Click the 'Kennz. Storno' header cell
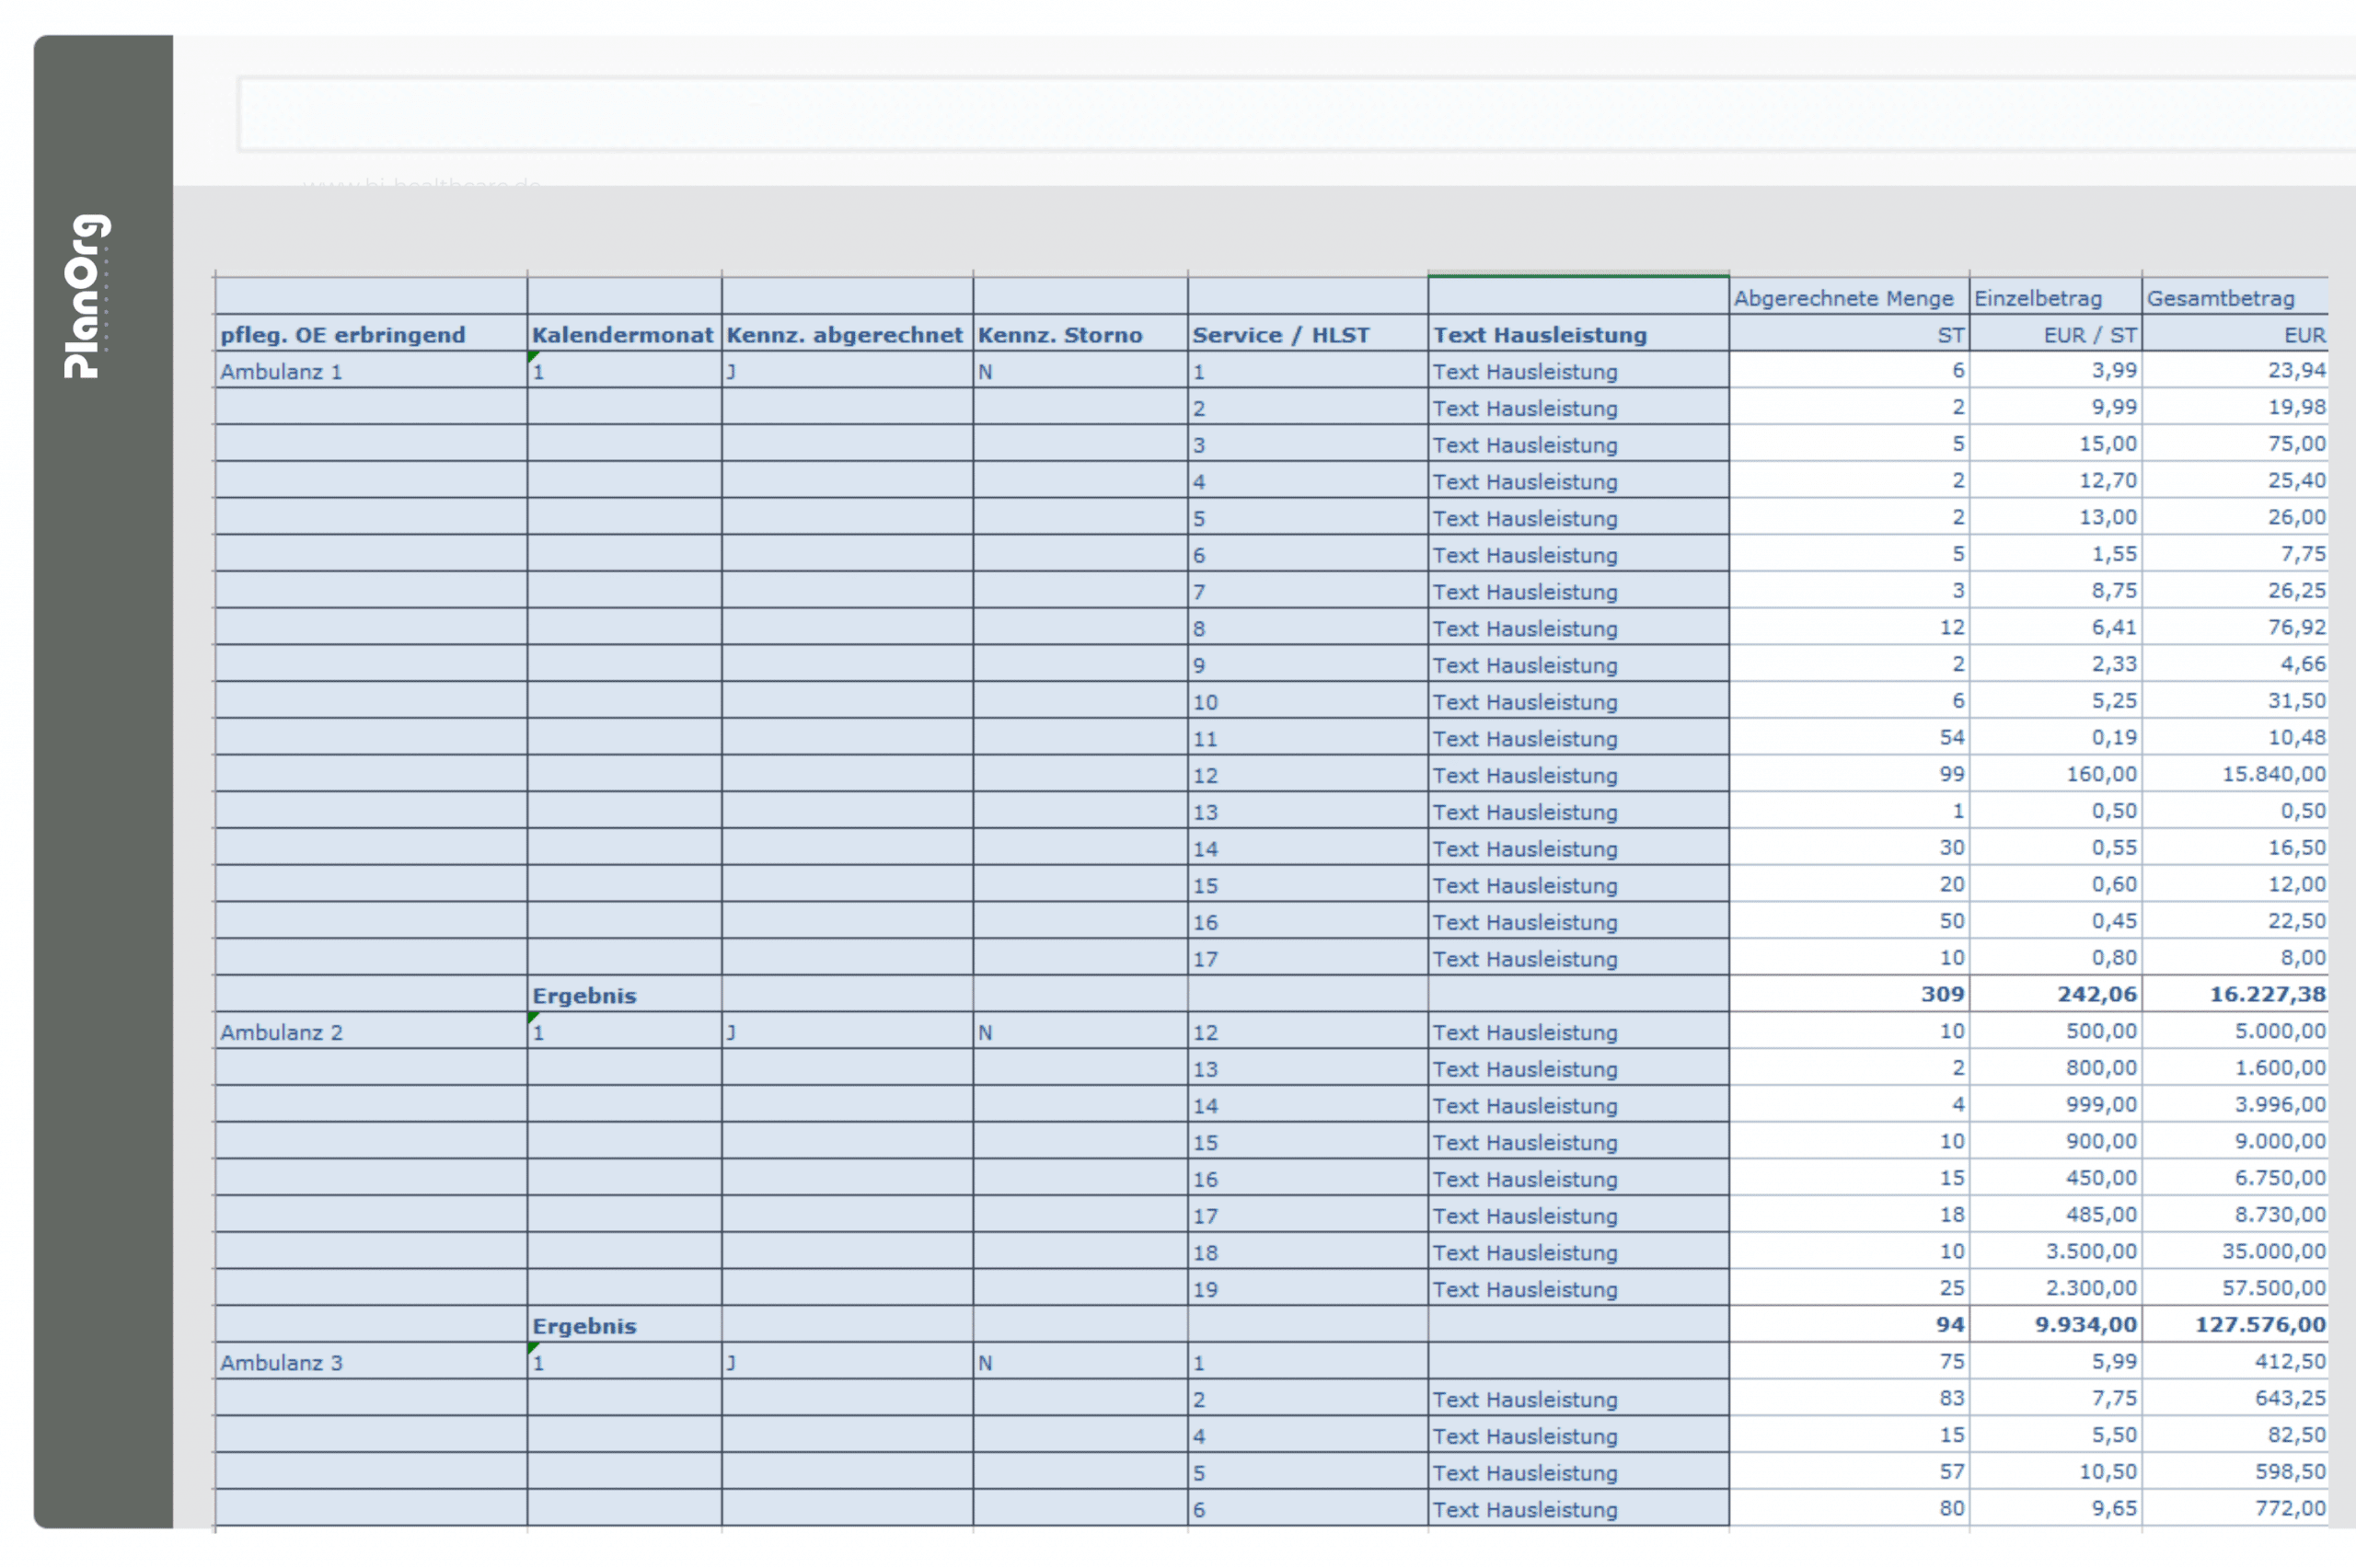The image size is (2356, 1568). (1080, 334)
